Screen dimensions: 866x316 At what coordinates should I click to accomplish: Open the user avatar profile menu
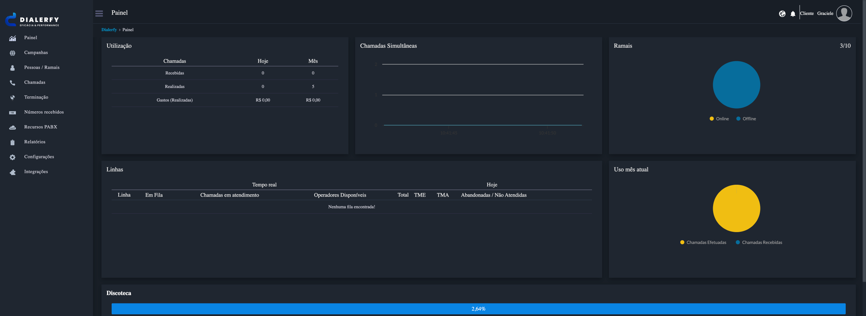(x=844, y=14)
